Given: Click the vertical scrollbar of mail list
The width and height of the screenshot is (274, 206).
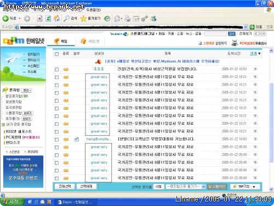Looking at the screenshot, I should pyautogui.click(x=271, y=120).
